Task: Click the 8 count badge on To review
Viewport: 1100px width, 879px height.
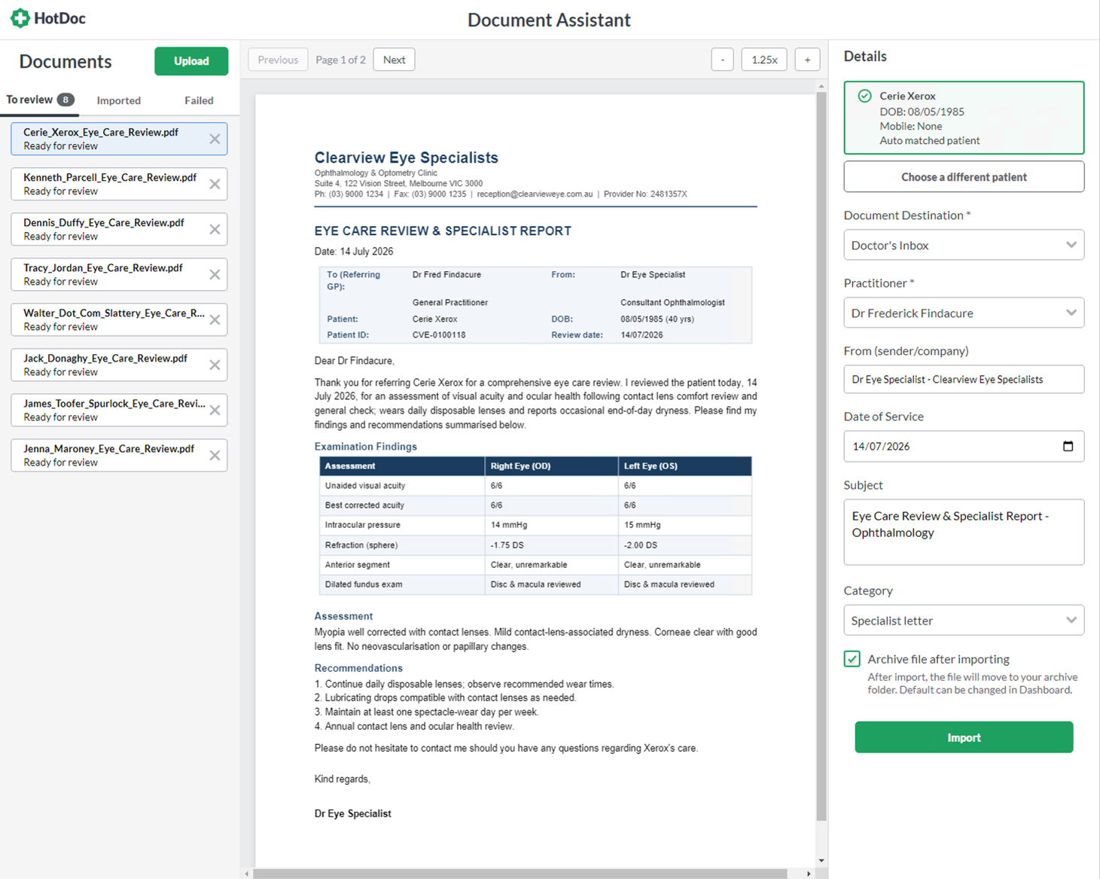Action: tap(66, 99)
